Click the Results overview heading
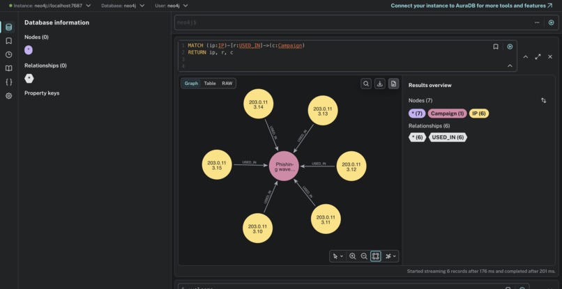 430,85
